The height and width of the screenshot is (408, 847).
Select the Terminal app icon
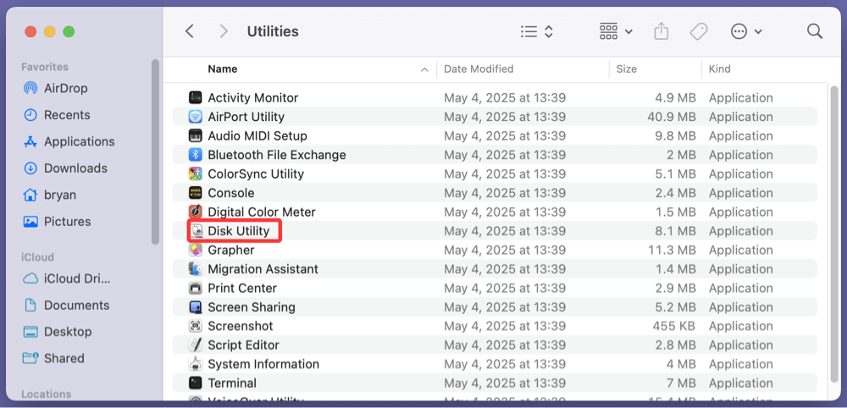(x=195, y=383)
